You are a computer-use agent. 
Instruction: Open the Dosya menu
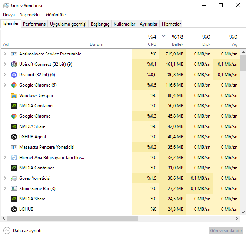[x=9, y=15]
